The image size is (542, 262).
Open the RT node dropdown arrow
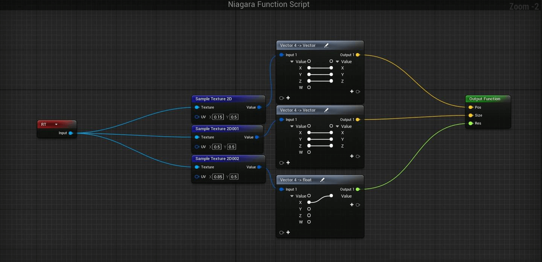[x=56, y=125]
